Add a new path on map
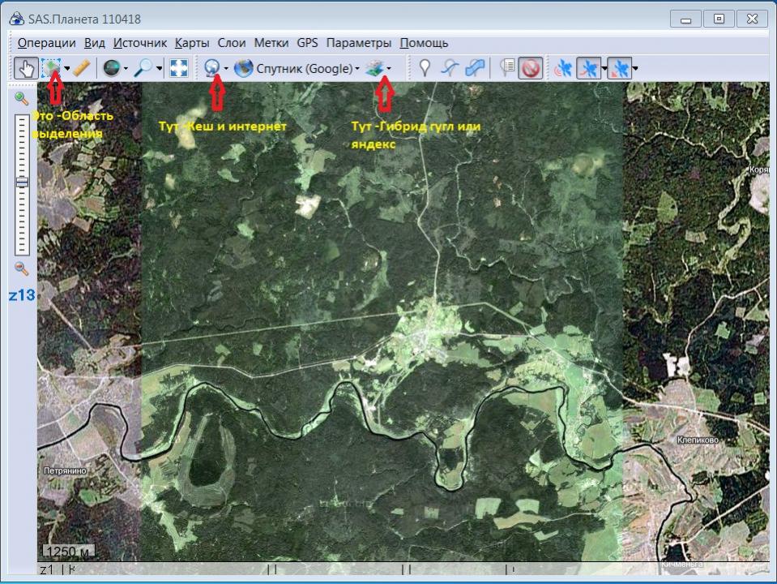 click(x=450, y=69)
